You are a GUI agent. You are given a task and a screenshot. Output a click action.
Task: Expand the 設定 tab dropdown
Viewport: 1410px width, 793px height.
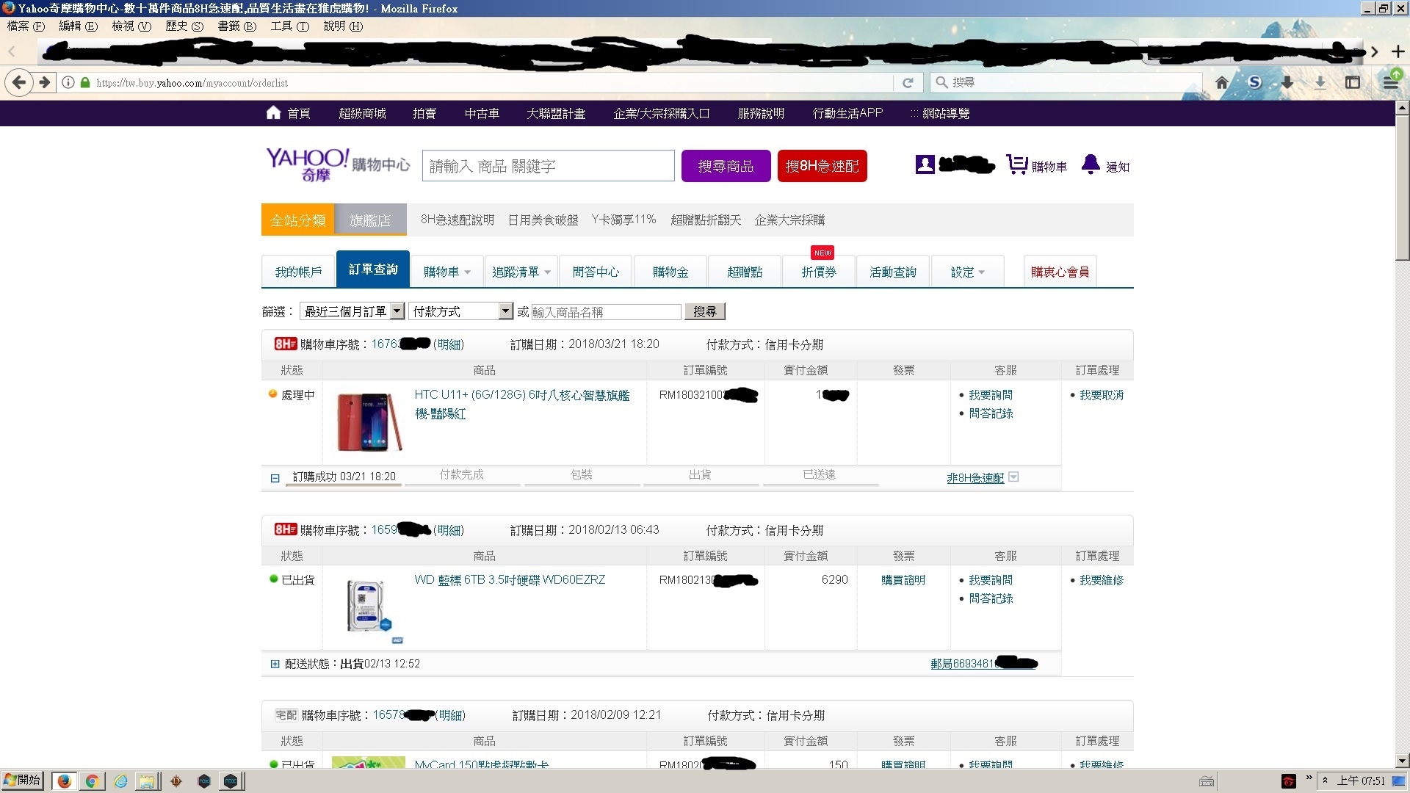coord(982,272)
